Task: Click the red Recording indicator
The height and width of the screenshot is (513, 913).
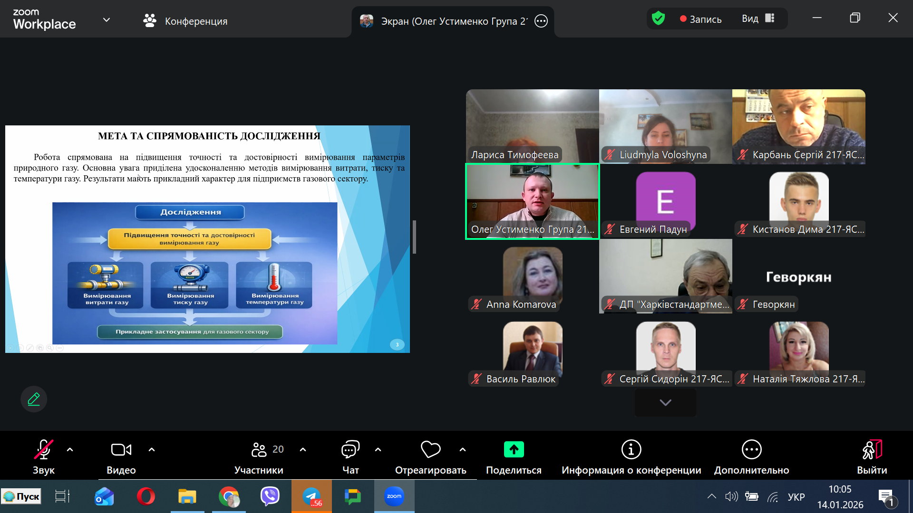Action: (700, 19)
